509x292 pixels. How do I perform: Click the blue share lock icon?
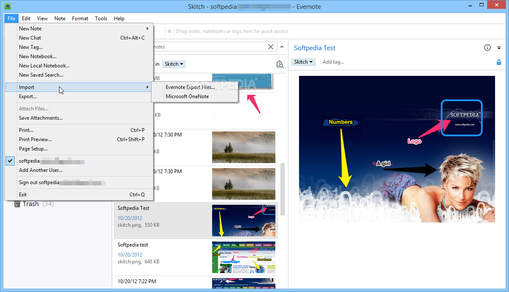(x=499, y=62)
